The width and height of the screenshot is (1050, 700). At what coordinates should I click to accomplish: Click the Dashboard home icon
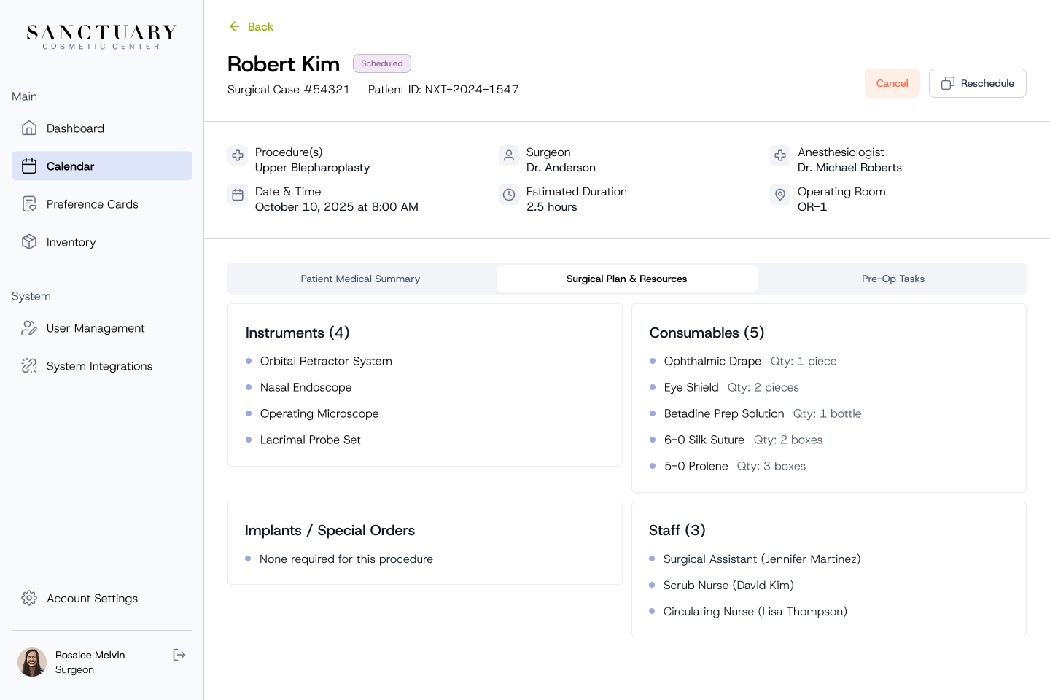click(x=29, y=128)
